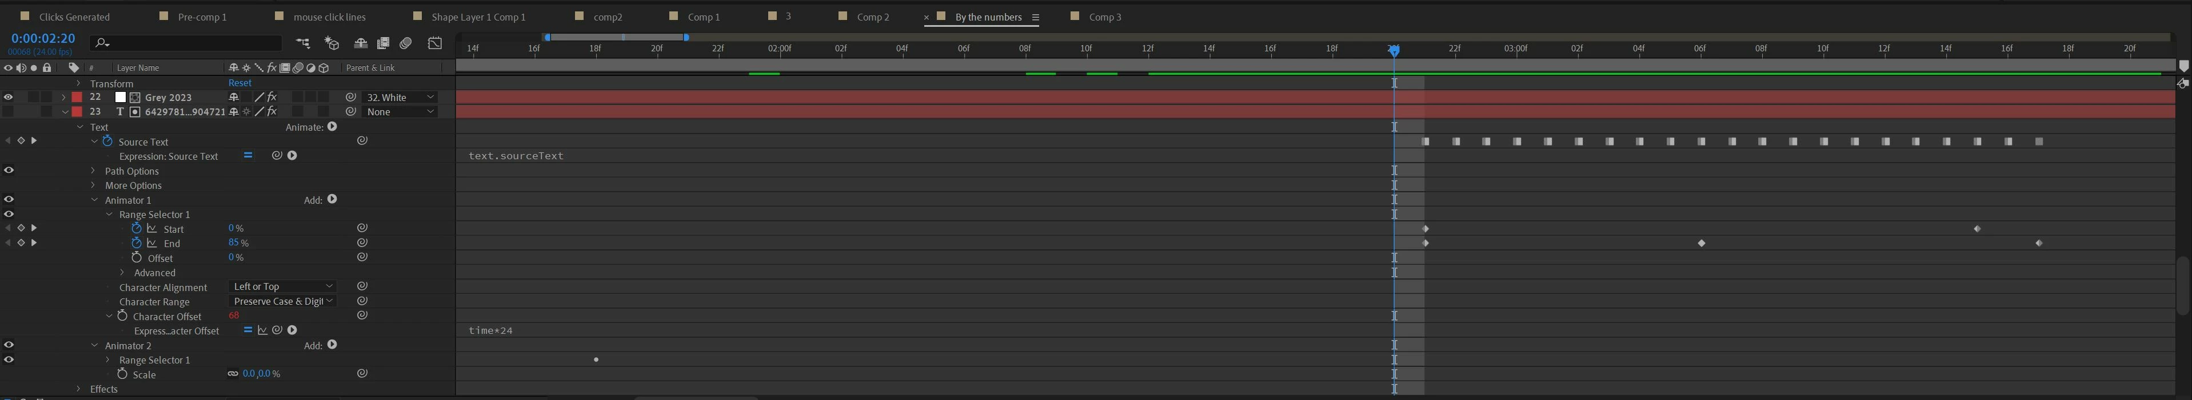This screenshot has width=2192, height=400.
Task: Expand the Transform group
Action: pyautogui.click(x=78, y=83)
